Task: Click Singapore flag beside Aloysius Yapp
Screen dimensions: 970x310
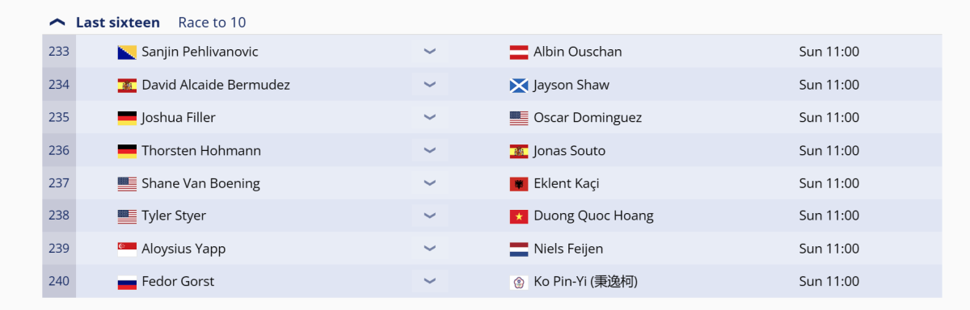Action: coord(127,249)
